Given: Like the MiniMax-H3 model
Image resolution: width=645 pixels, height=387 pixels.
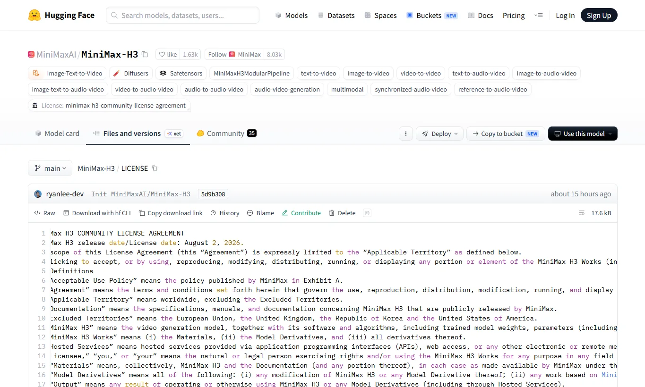Looking at the screenshot, I should (168, 54).
